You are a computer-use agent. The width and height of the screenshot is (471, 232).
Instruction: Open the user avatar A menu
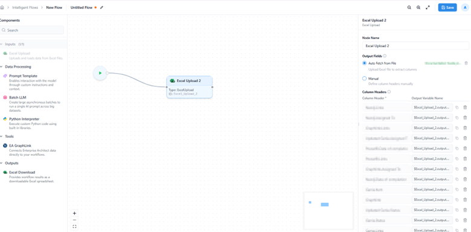coord(465,7)
